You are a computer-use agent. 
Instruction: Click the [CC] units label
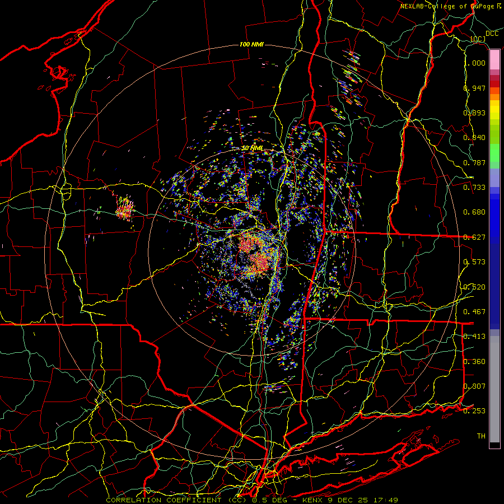[478, 39]
